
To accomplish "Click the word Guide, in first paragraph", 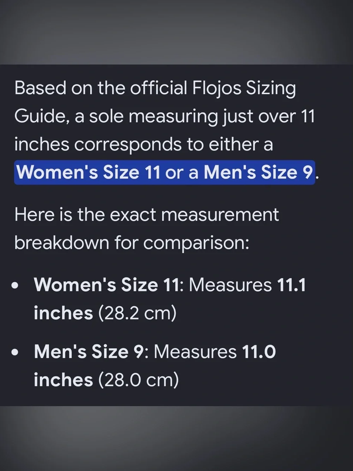I will tap(42, 117).
